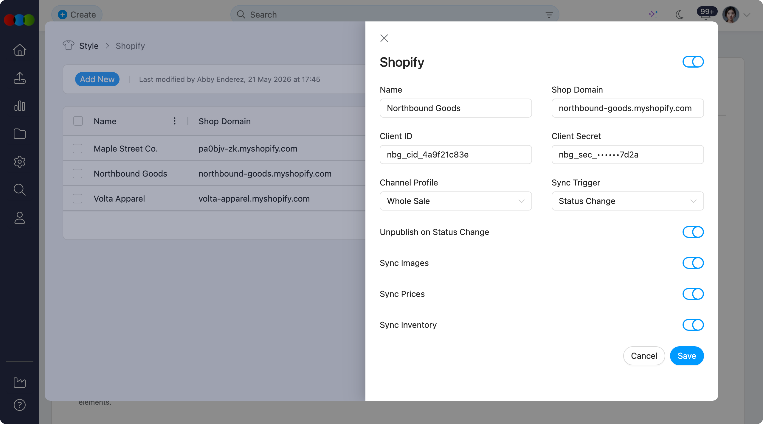Click the Client ID input field

(x=456, y=155)
